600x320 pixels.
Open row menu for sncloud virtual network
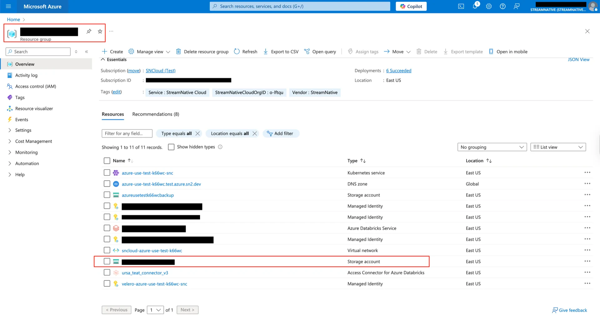click(587, 250)
